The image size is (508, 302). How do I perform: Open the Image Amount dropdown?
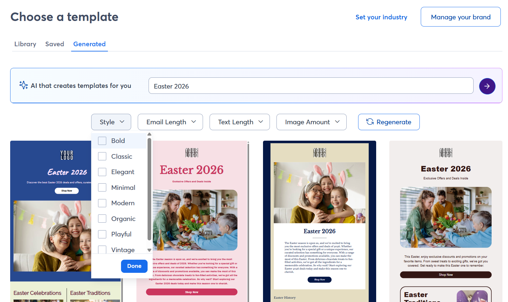[x=311, y=122]
